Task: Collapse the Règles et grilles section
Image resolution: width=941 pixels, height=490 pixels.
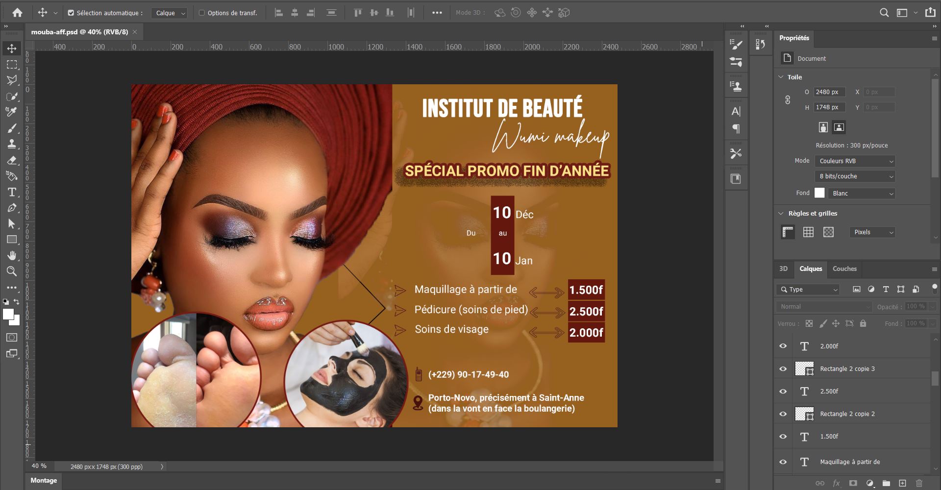Action: click(781, 213)
